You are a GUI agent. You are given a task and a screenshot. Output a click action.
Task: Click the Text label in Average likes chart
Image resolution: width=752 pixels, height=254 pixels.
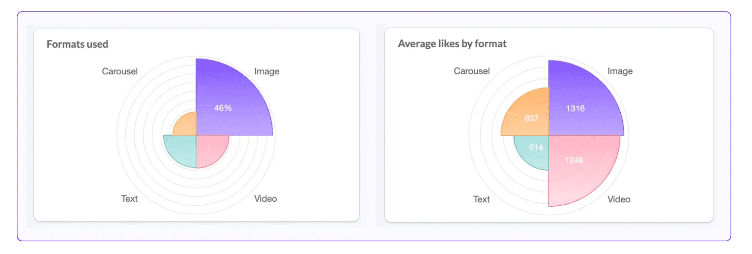pyautogui.click(x=482, y=199)
